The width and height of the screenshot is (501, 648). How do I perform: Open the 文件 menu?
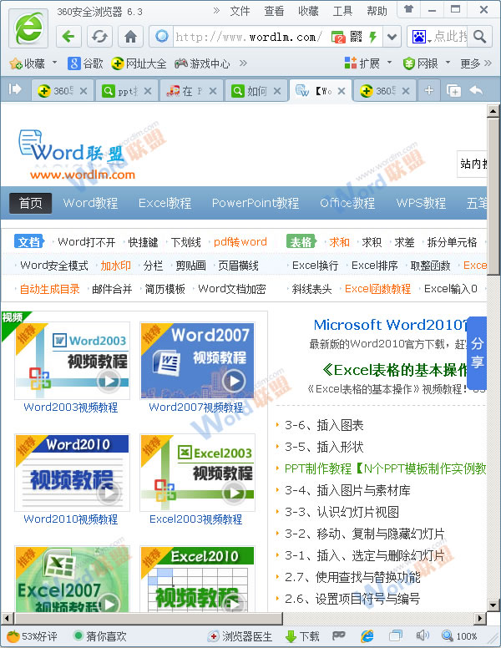(x=240, y=11)
